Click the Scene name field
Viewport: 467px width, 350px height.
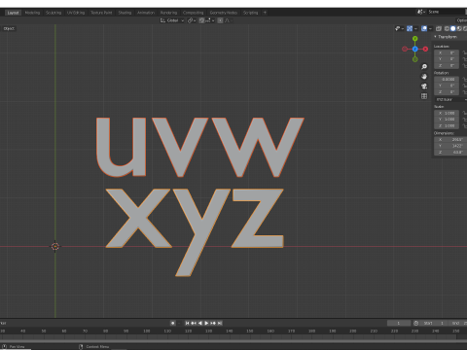[447, 12]
